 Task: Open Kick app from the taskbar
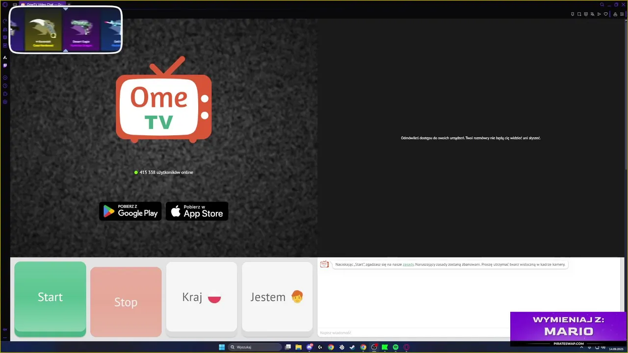click(x=385, y=347)
